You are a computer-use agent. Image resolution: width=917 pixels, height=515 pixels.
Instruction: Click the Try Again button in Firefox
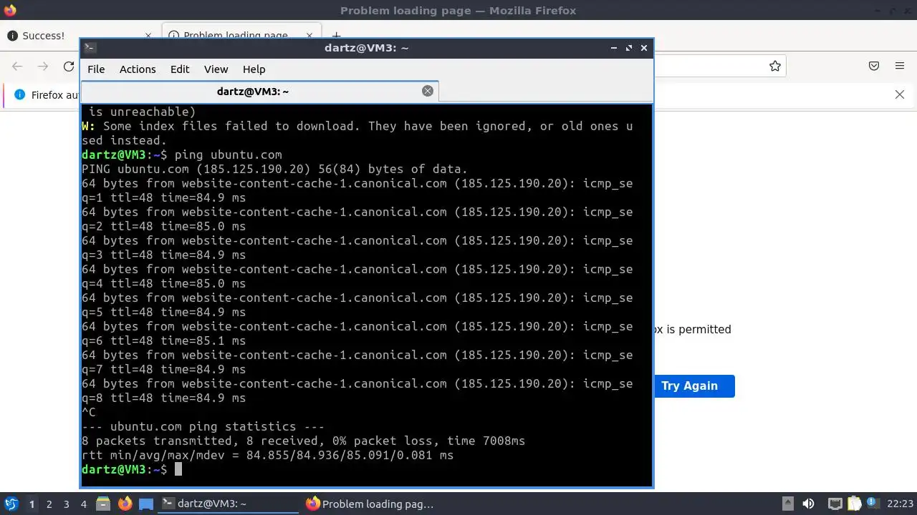689,386
